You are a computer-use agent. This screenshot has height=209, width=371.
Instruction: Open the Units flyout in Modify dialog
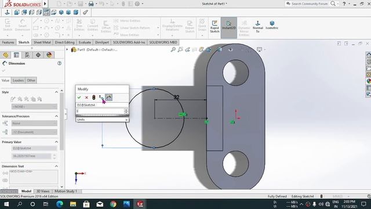pos(102,120)
